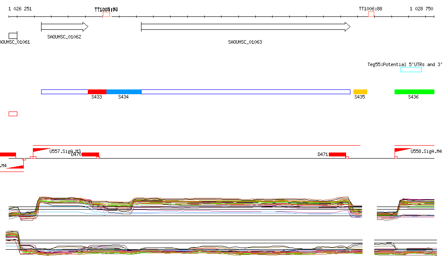Click the long SAOUHSC_01063 gene arrow
Image resolution: width=443 pixels, height=264 pixels.
pyautogui.click(x=246, y=27)
